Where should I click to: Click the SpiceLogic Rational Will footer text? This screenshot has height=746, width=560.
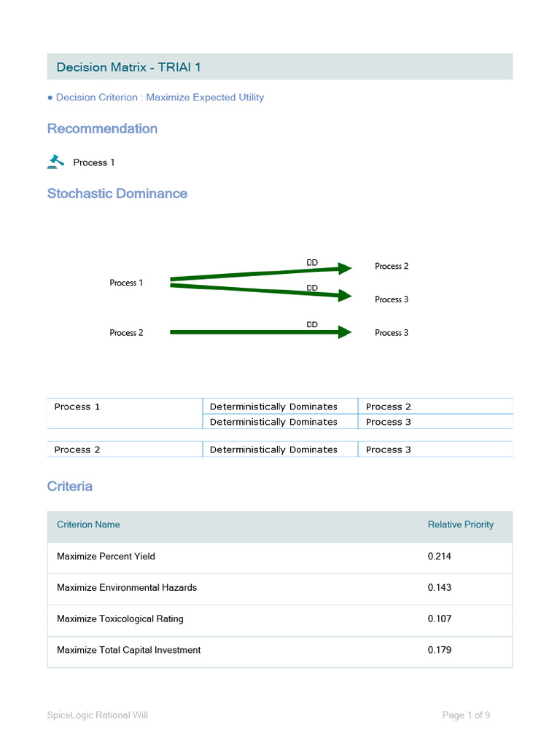pos(98,715)
